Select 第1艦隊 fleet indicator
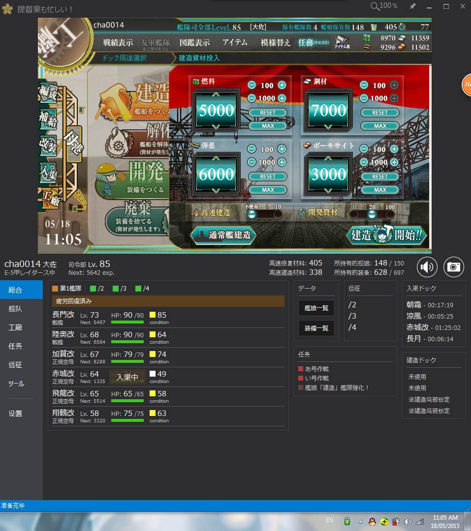 tap(67, 289)
